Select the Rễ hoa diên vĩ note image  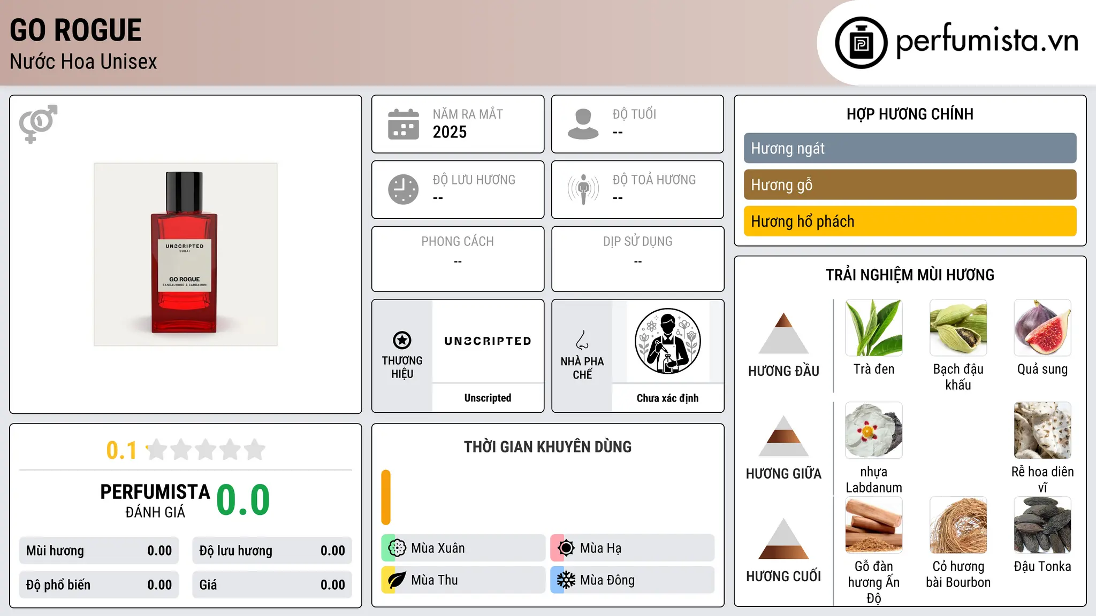pos(1042,430)
